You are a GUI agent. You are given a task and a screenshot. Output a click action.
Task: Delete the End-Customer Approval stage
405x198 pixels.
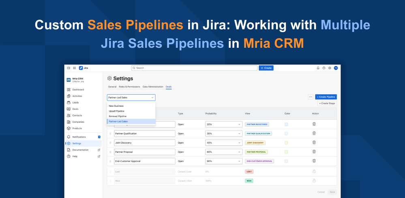click(314, 161)
